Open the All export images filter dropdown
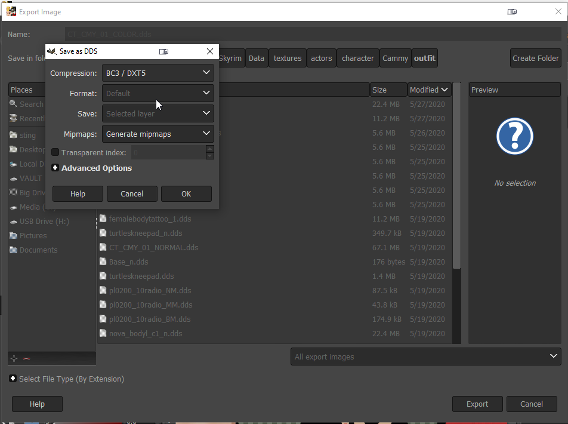Image resolution: width=568 pixels, height=424 pixels. [425, 357]
